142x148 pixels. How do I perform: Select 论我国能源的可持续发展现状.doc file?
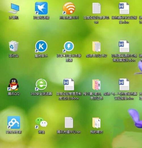(124, 46)
